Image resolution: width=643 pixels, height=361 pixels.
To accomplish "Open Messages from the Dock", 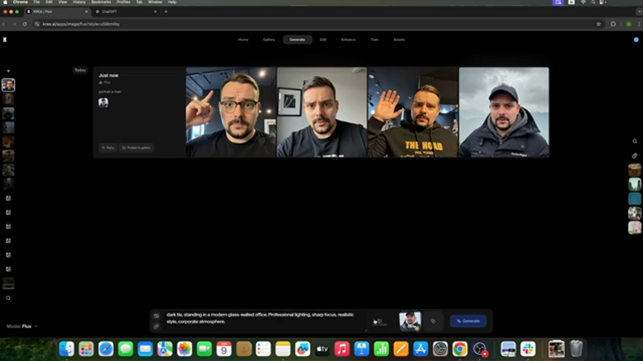I will (126, 348).
